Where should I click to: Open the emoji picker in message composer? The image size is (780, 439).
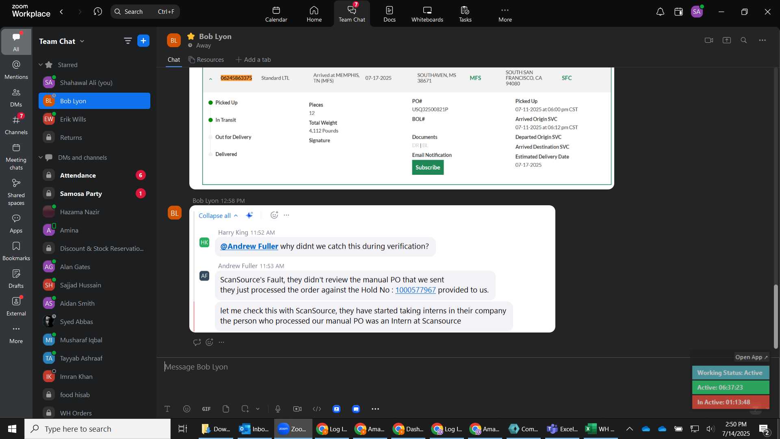tap(187, 409)
